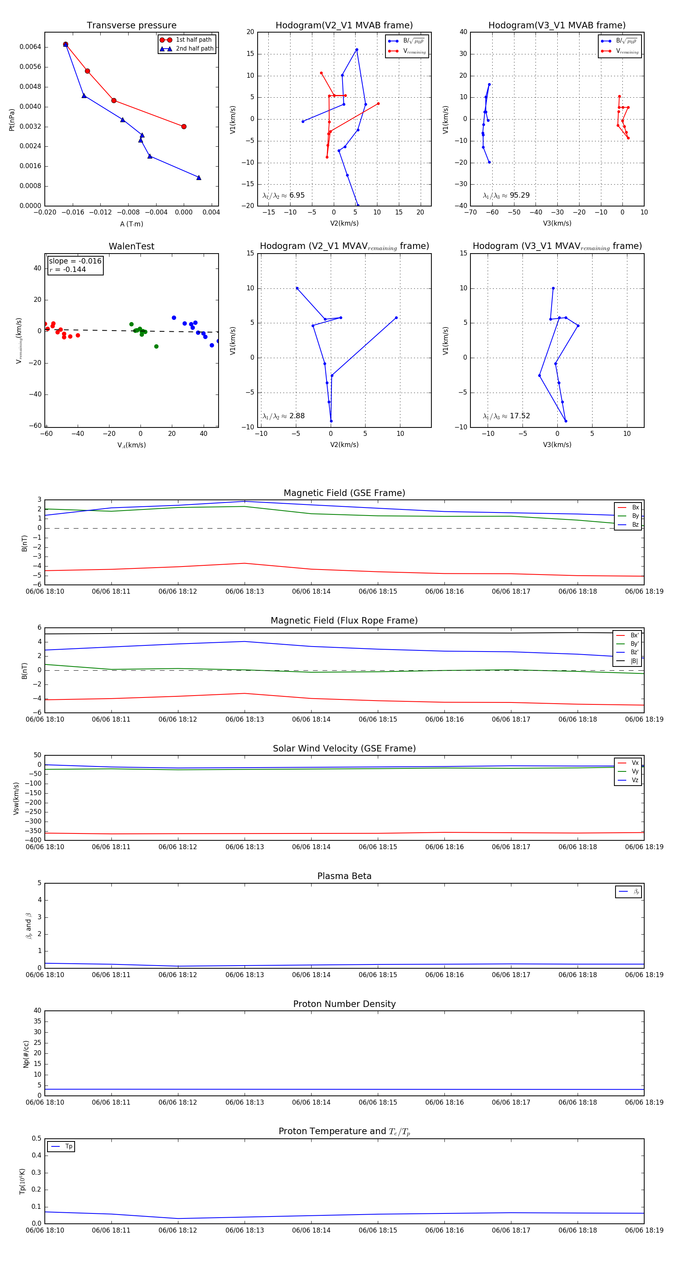Viewport: 689px width, 1264px height.
Task: Click 'Hodogram (V2_V1 MVAVremaining frame)' title
Action: (344, 246)
